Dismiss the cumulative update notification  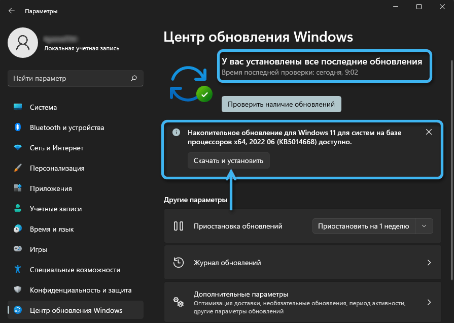(429, 132)
